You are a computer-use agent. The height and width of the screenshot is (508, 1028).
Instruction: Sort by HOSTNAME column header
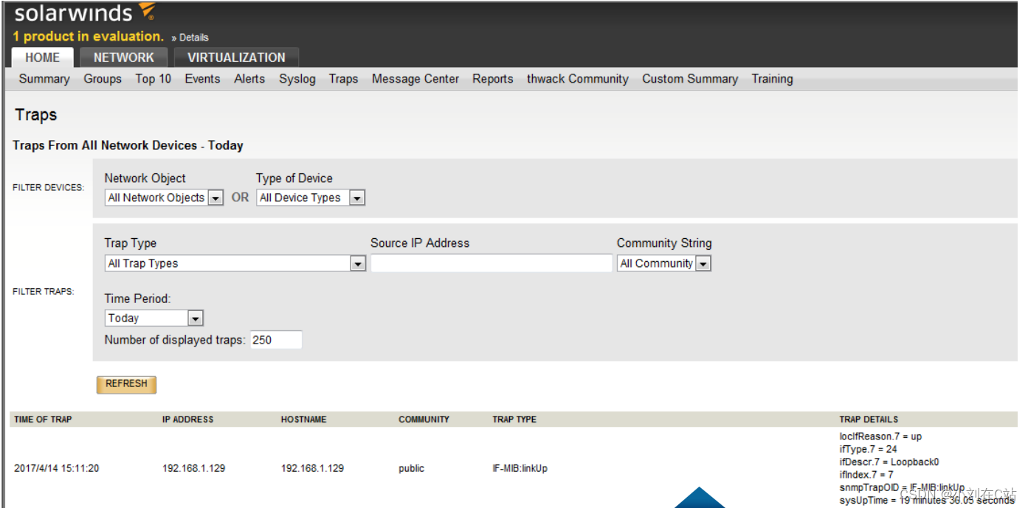pyautogui.click(x=303, y=420)
